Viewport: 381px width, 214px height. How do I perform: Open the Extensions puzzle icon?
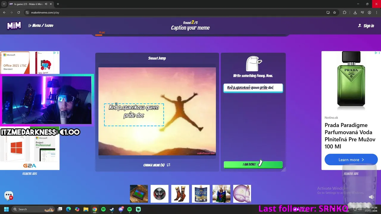345,12
